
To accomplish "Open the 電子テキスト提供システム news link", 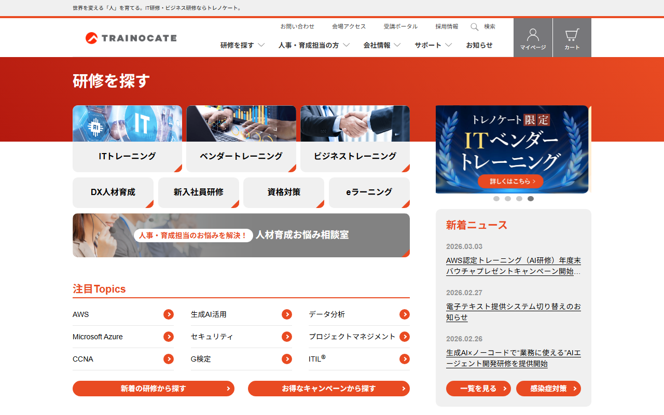I will tap(513, 312).
